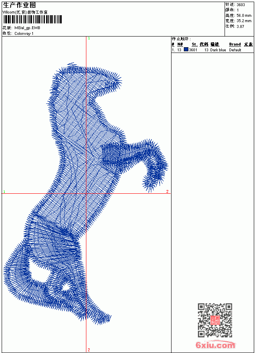This screenshot has width=255, height=353.
Task: Click the red marker 2 at bottom of vertical axis
Action: [89, 350]
